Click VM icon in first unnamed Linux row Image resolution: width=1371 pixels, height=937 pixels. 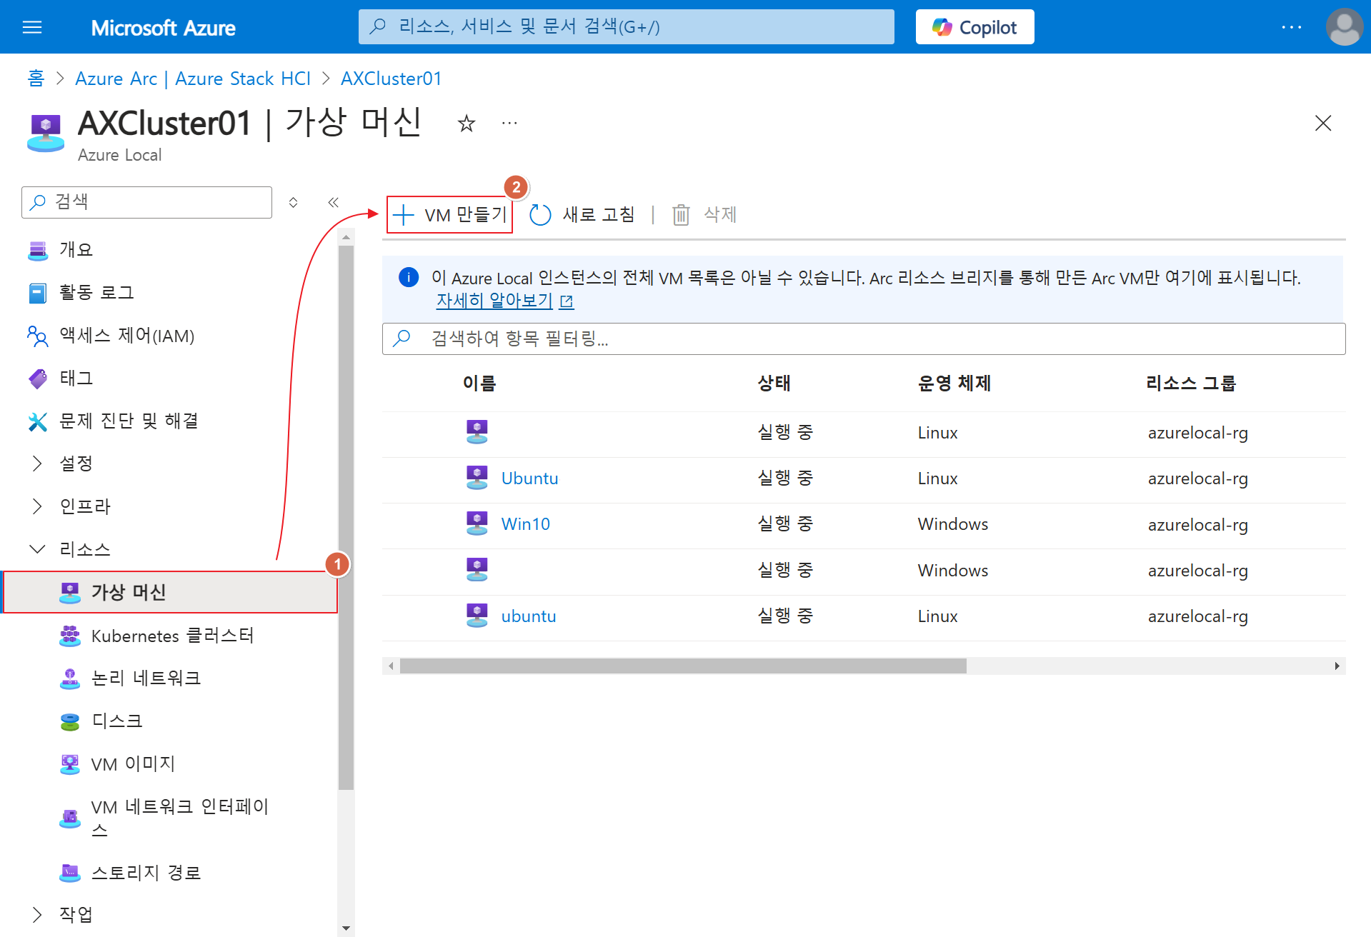pos(477,431)
